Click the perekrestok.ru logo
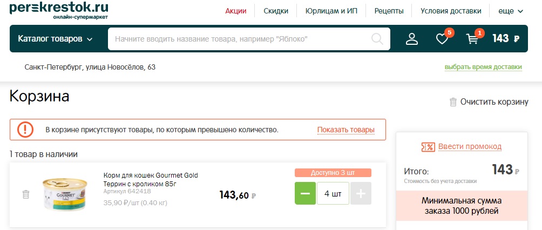Viewport: 542px width, 230px height. 59,10
